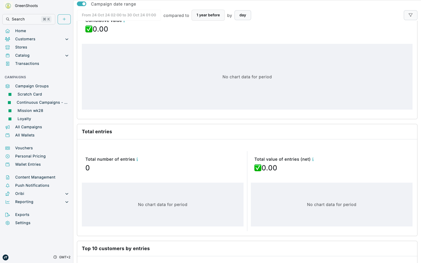421x263 pixels.
Task: Click the Exports icon in sidebar
Action: (8, 215)
